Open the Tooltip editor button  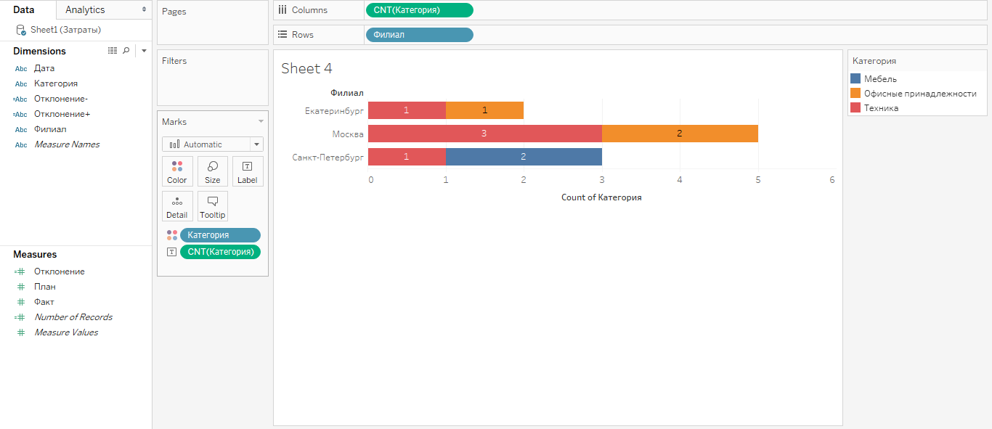[x=212, y=206]
